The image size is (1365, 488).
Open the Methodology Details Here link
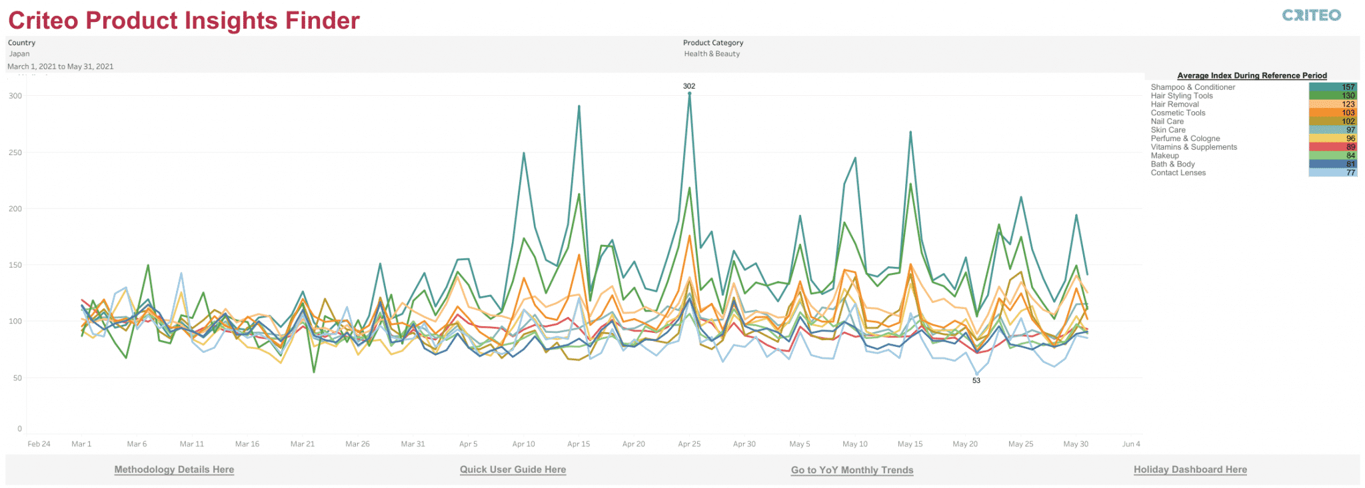(174, 469)
